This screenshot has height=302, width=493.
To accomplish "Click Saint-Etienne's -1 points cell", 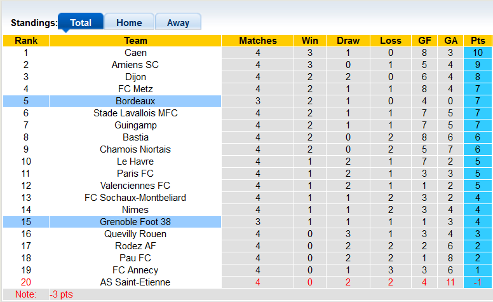I will tap(478, 282).
